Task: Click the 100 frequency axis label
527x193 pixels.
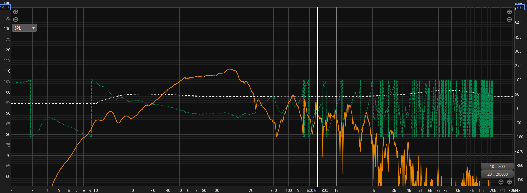Action: pos(216,190)
